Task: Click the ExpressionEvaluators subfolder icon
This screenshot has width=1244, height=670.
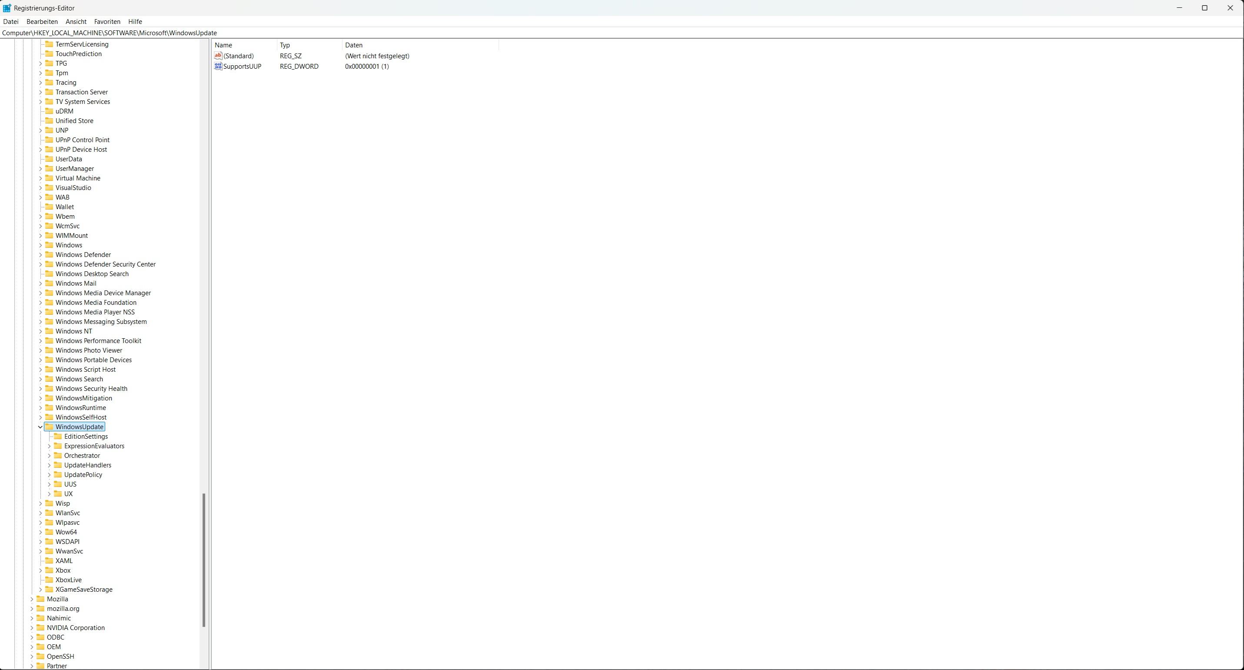Action: point(59,446)
